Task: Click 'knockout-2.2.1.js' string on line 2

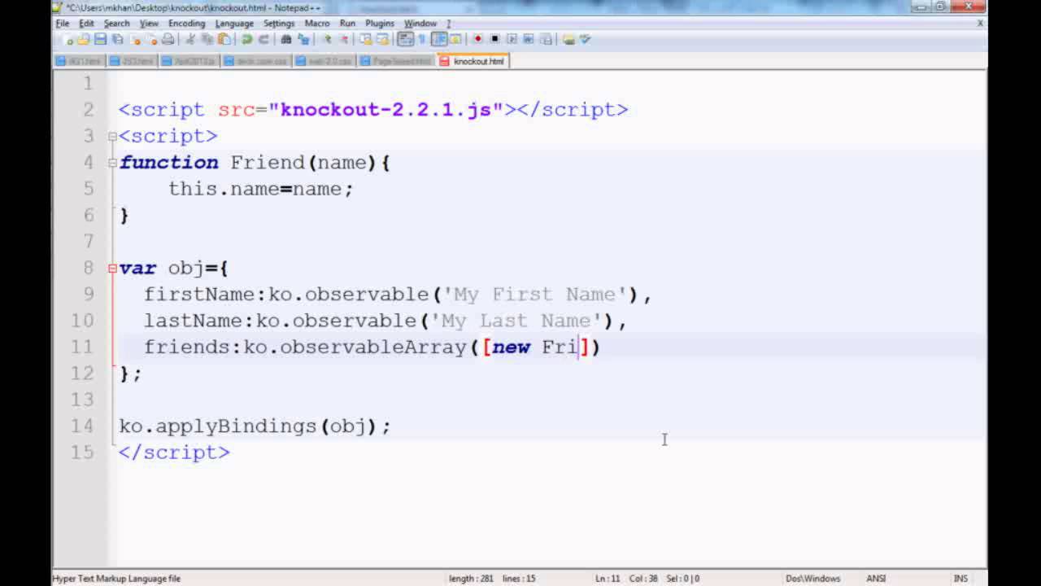Action: click(385, 110)
